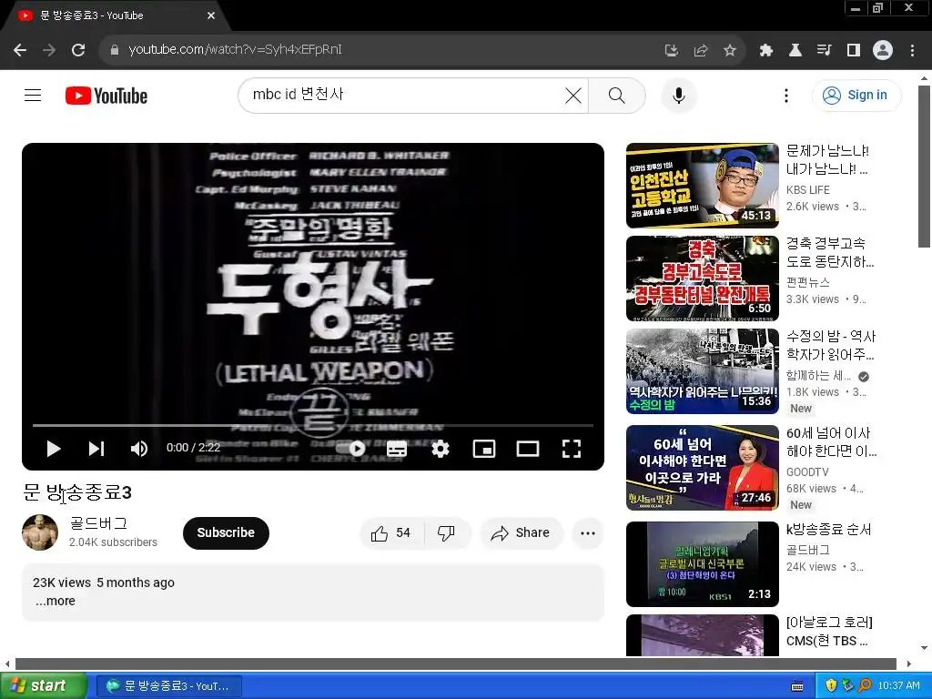
Task: Open the Chrome three-dot menu
Action: click(x=912, y=51)
